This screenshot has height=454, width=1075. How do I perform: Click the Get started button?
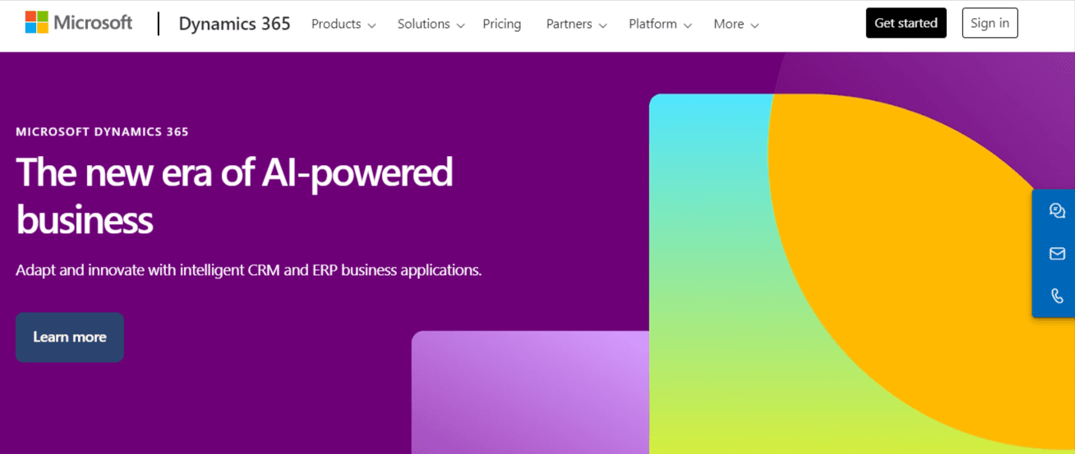coord(906,23)
